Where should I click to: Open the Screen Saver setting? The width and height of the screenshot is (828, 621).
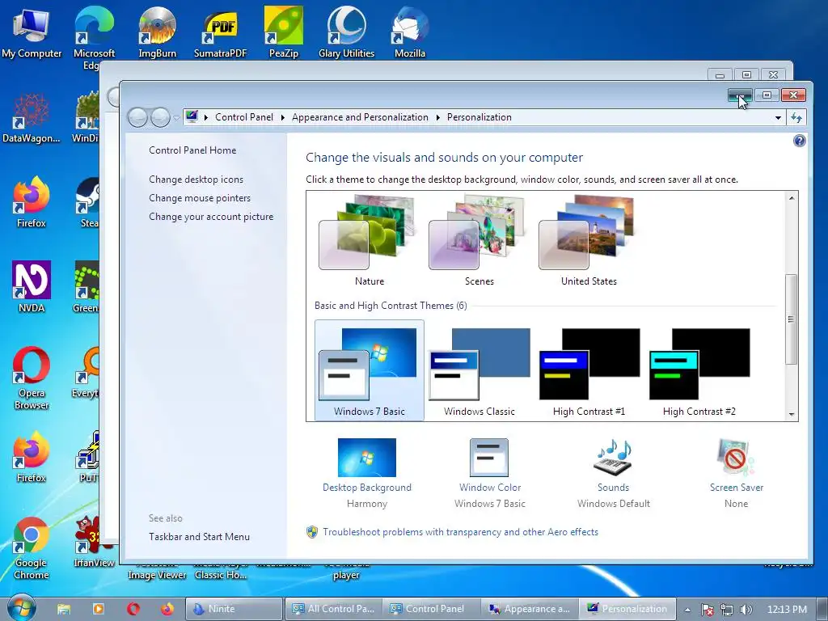736,473
